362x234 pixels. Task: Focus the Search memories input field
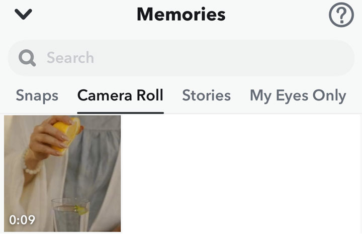pyautogui.click(x=181, y=58)
